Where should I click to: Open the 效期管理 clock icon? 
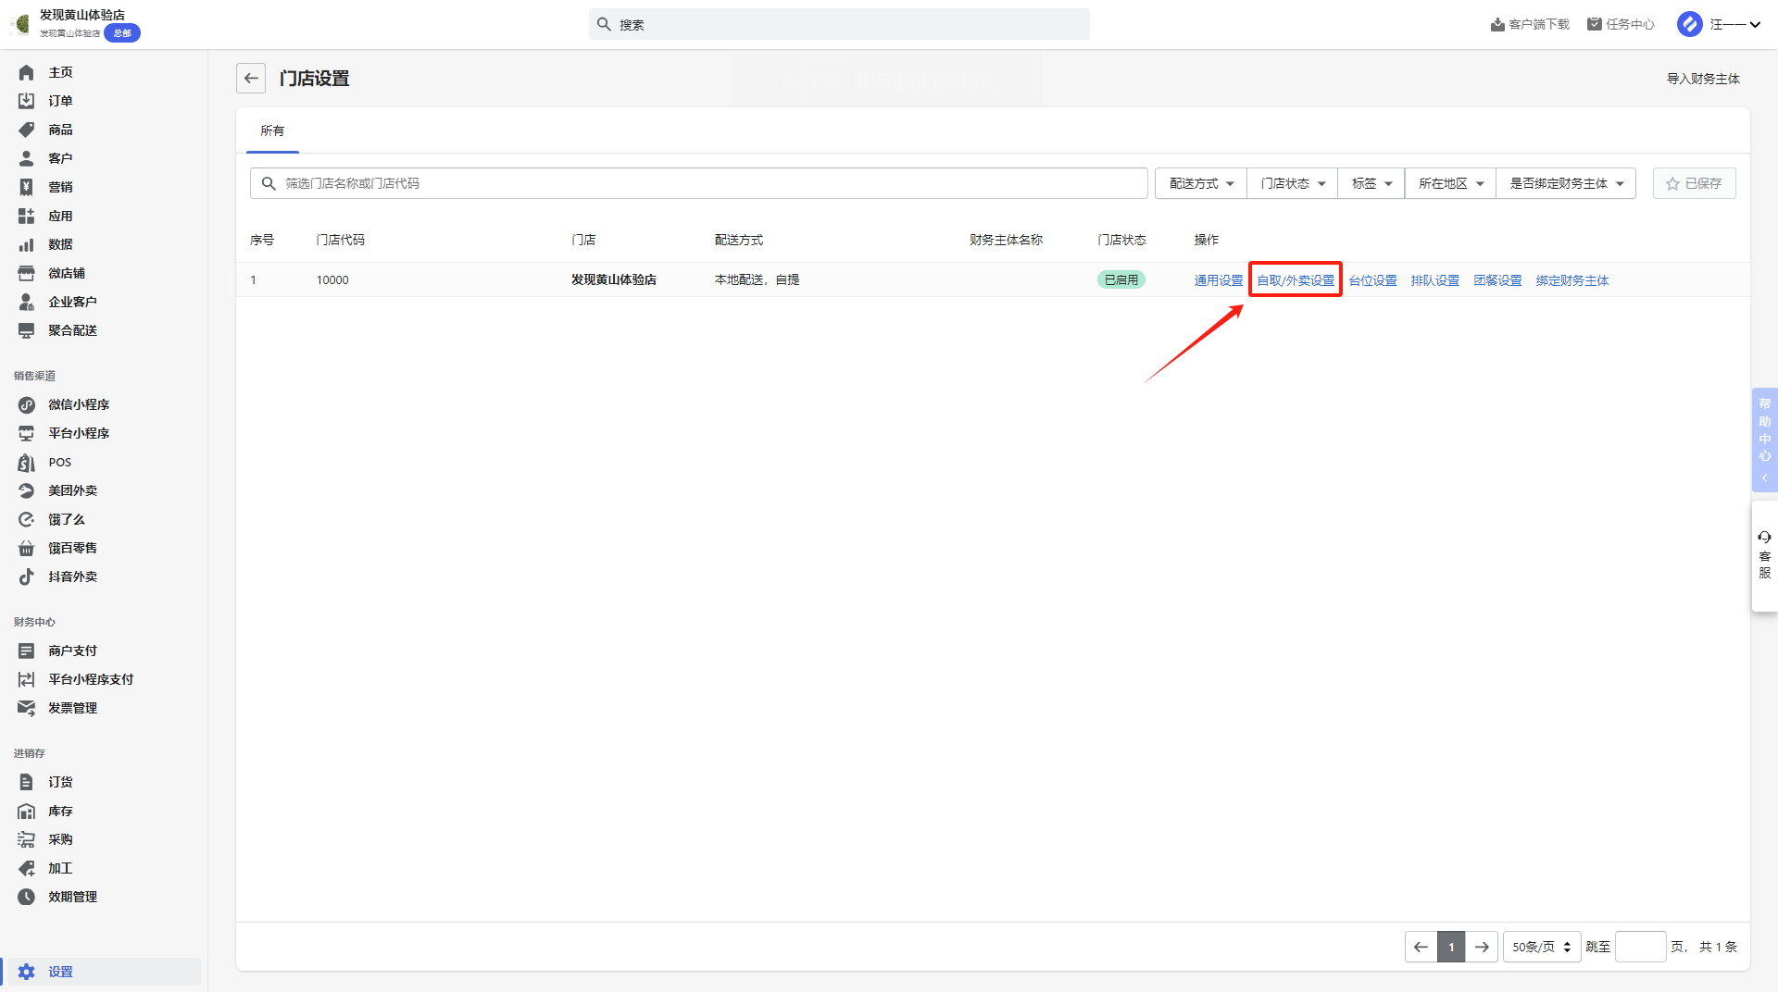(26, 897)
